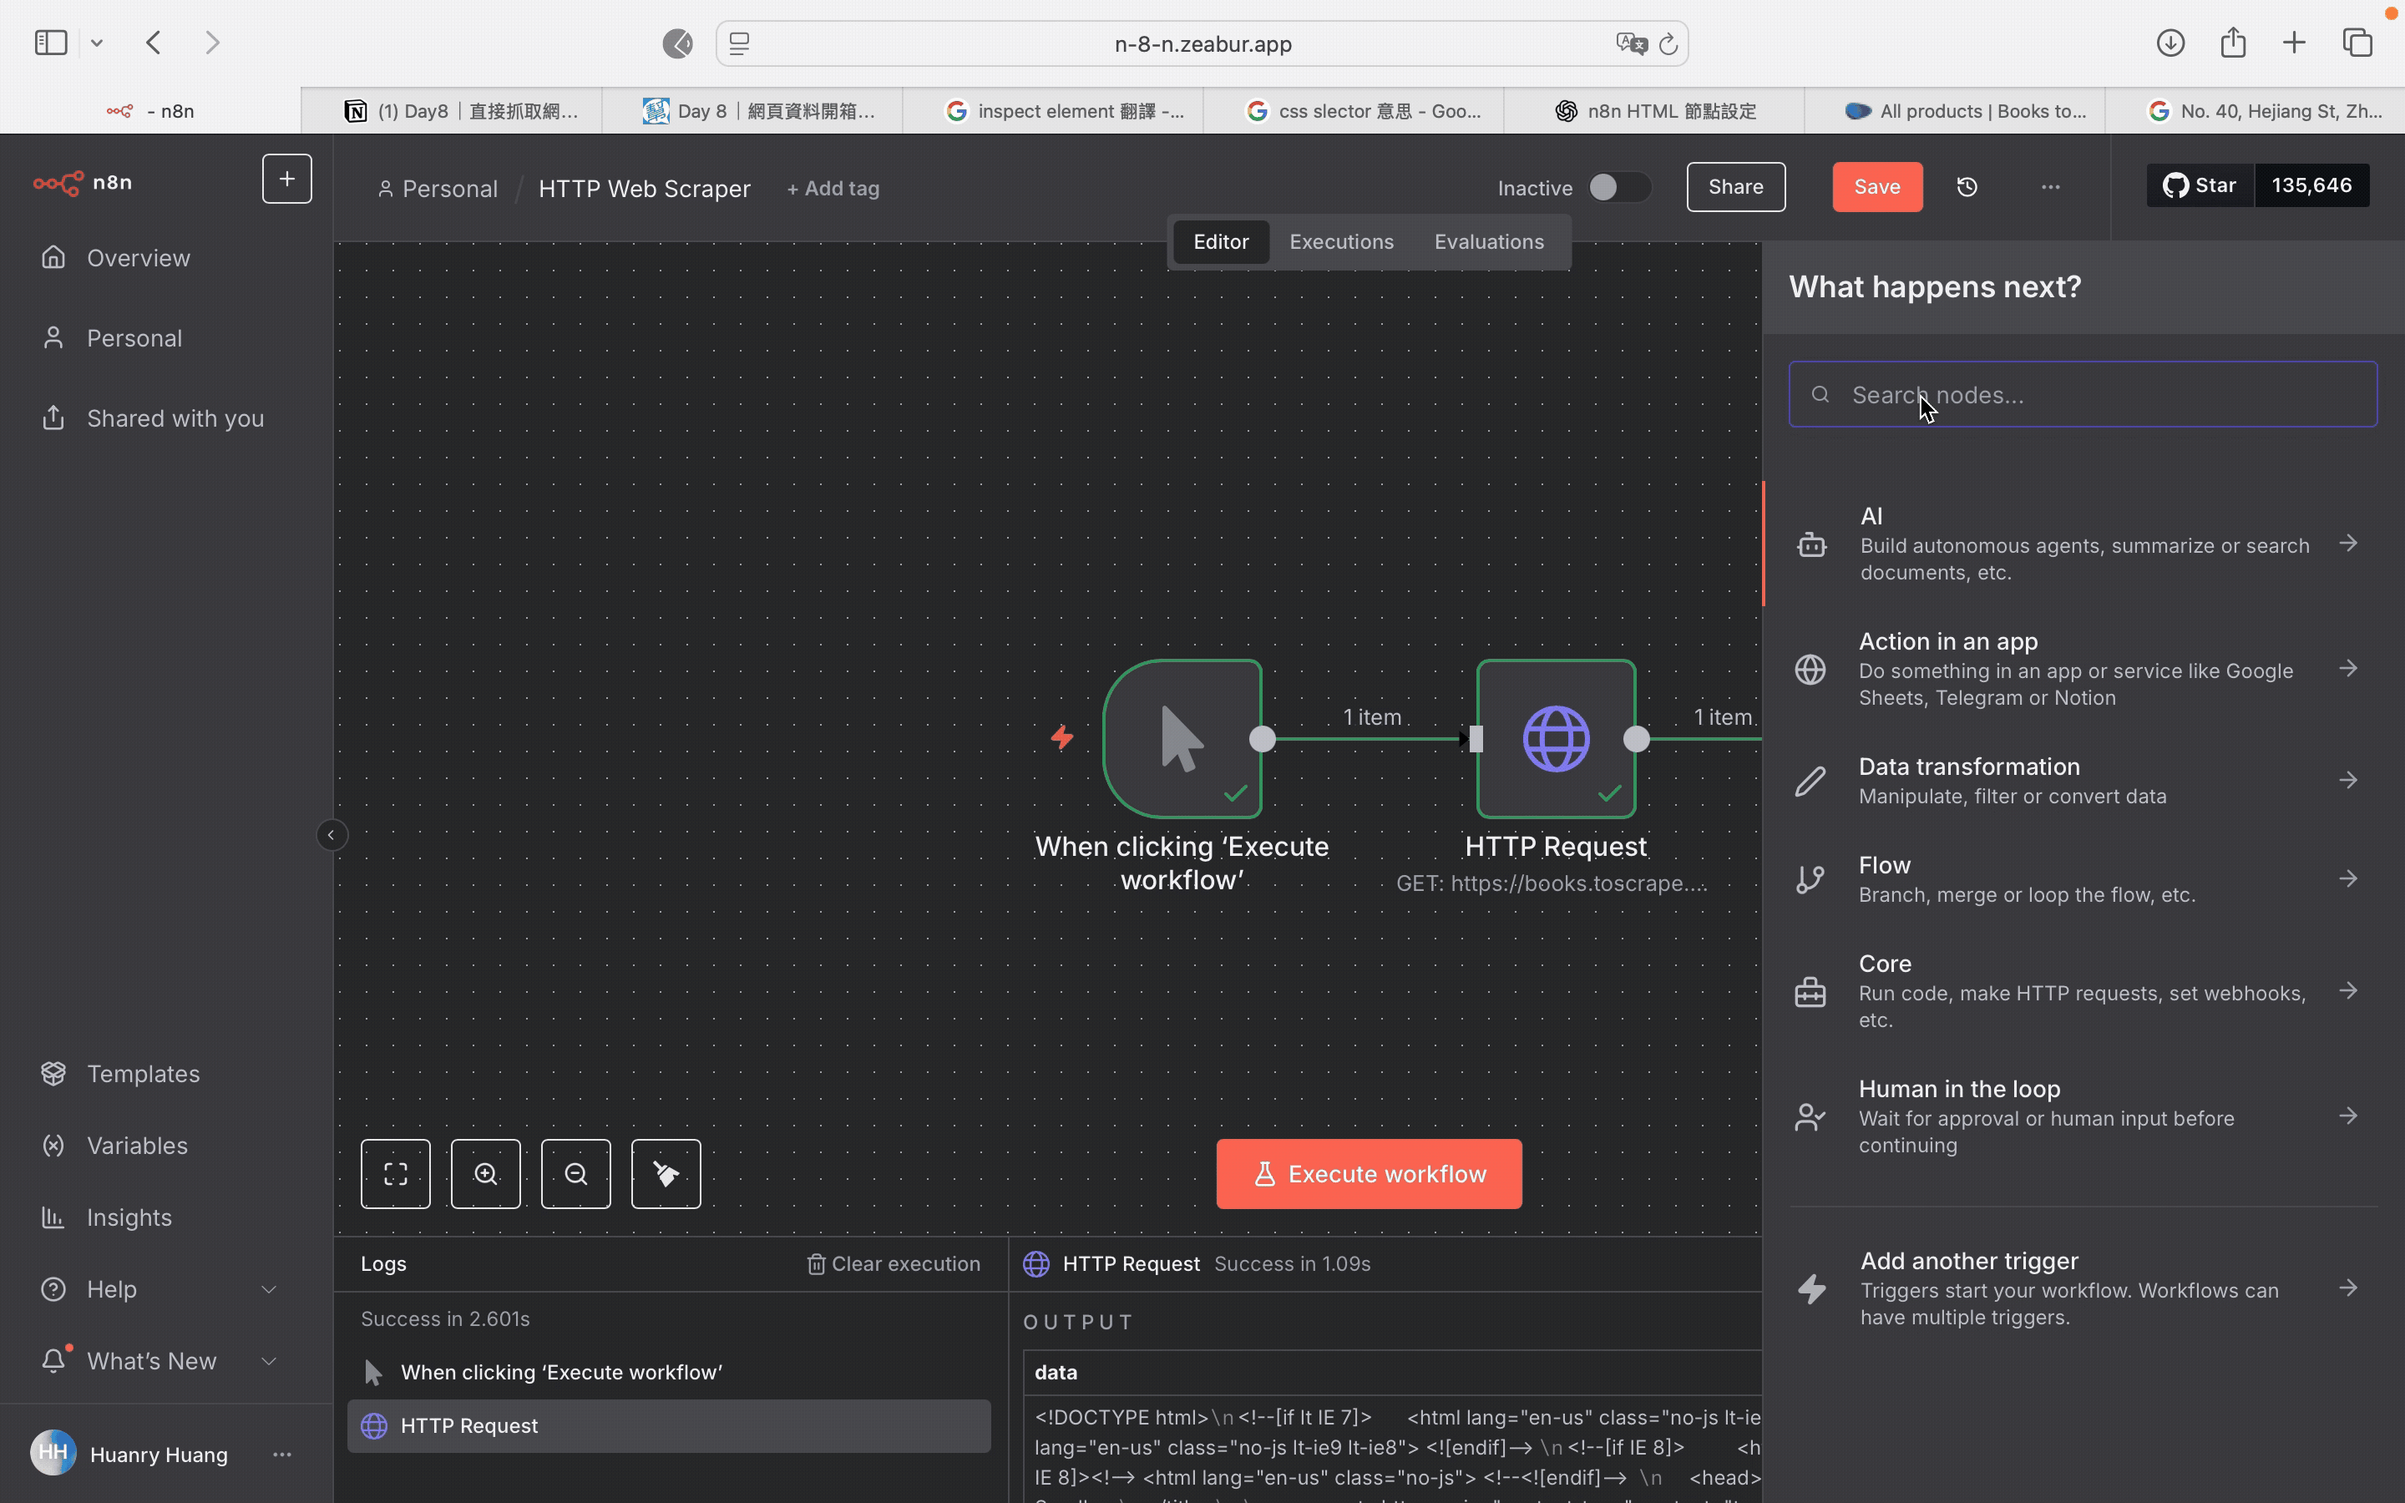Switch to n8n HTML 節點設定 browser tab

pos(1653,111)
